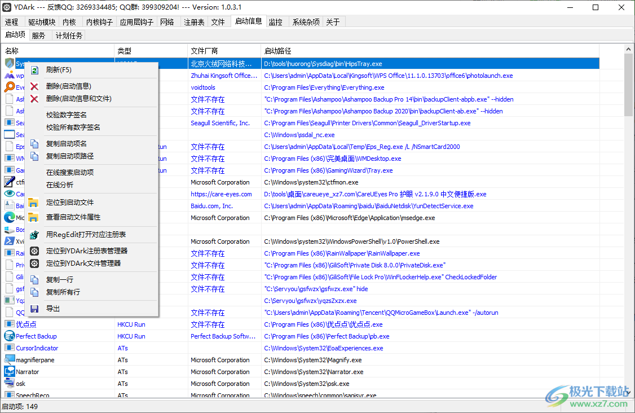Click the Baidu.com, Inc. vendor cell

tap(211, 206)
